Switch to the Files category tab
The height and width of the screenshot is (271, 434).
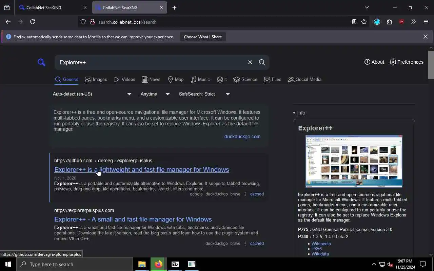point(273,79)
